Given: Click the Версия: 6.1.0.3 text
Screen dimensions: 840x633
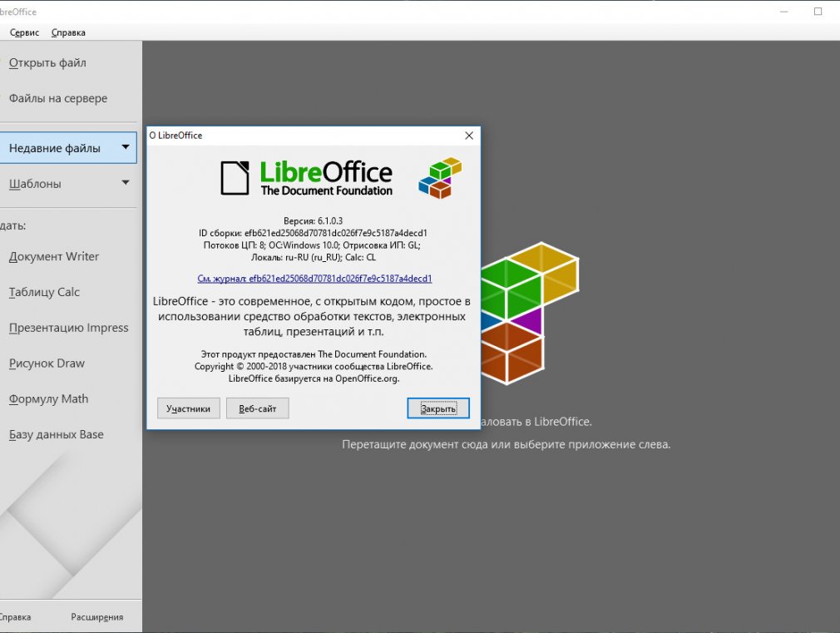Looking at the screenshot, I should pyautogui.click(x=313, y=220).
